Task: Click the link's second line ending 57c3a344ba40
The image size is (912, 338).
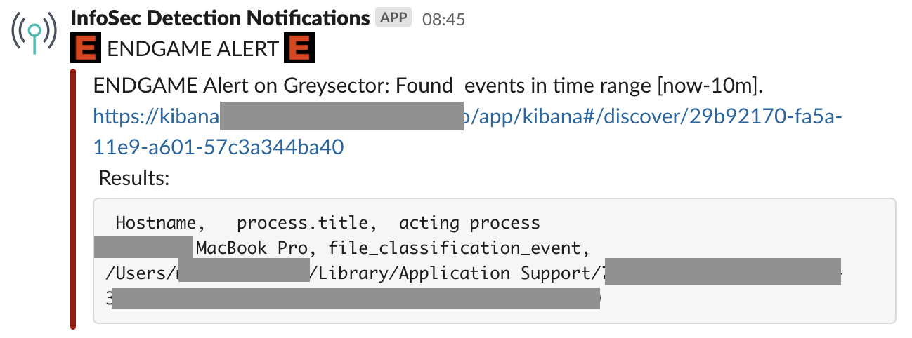Action: point(219,148)
